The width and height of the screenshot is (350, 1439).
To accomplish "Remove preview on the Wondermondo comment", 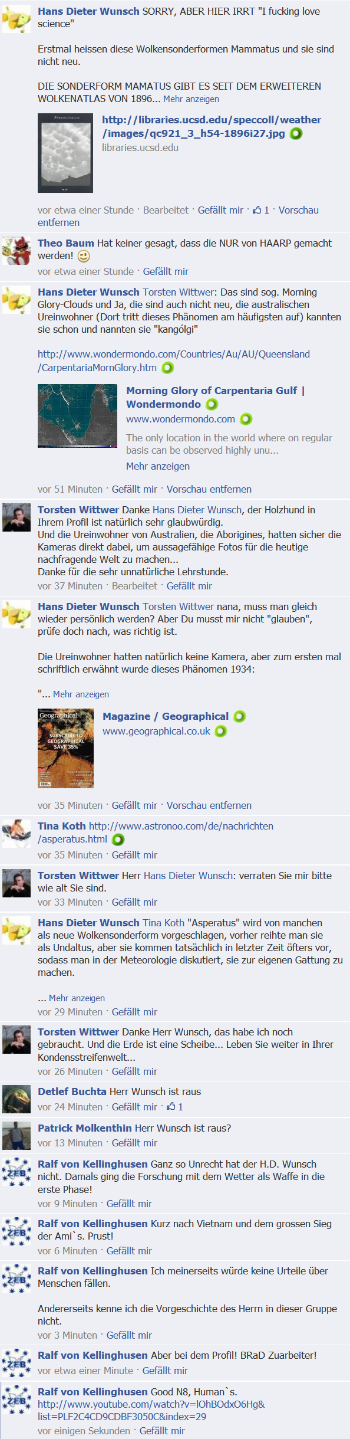I will (209, 489).
